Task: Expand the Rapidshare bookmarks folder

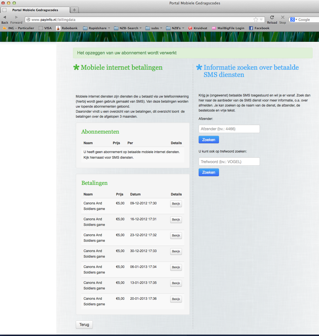Action: point(97,28)
